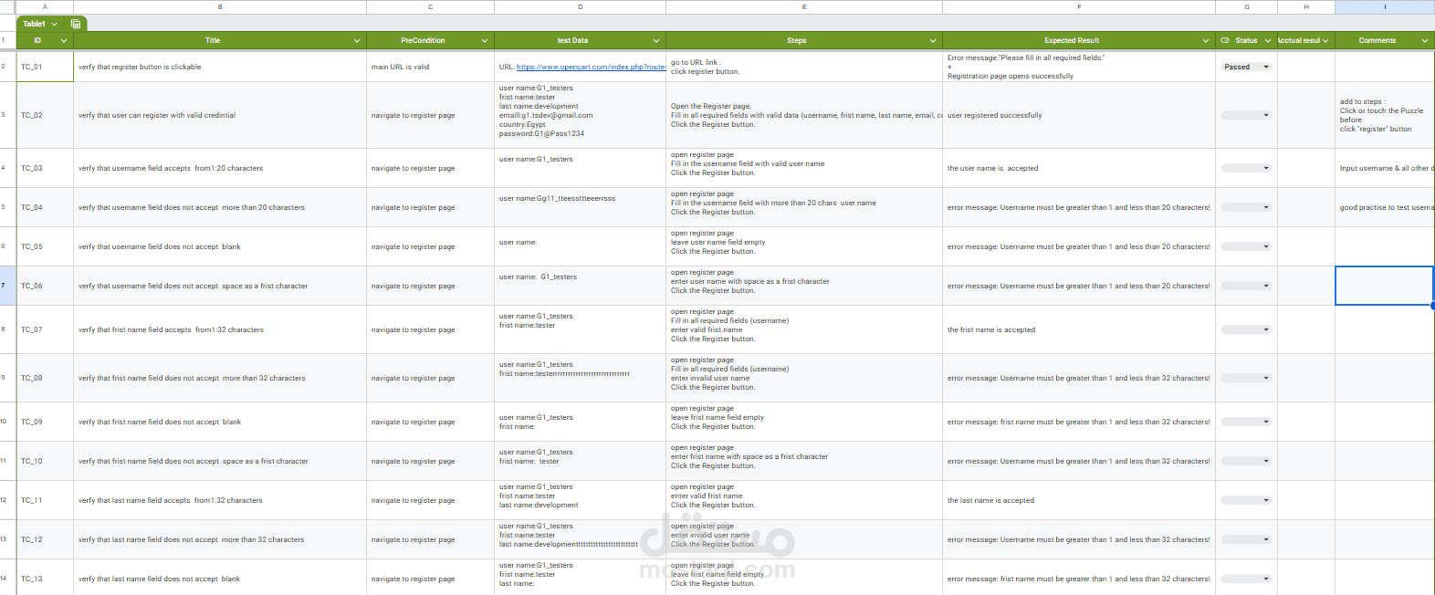Select column I header
The height and width of the screenshot is (595, 1435).
coord(1385,6)
